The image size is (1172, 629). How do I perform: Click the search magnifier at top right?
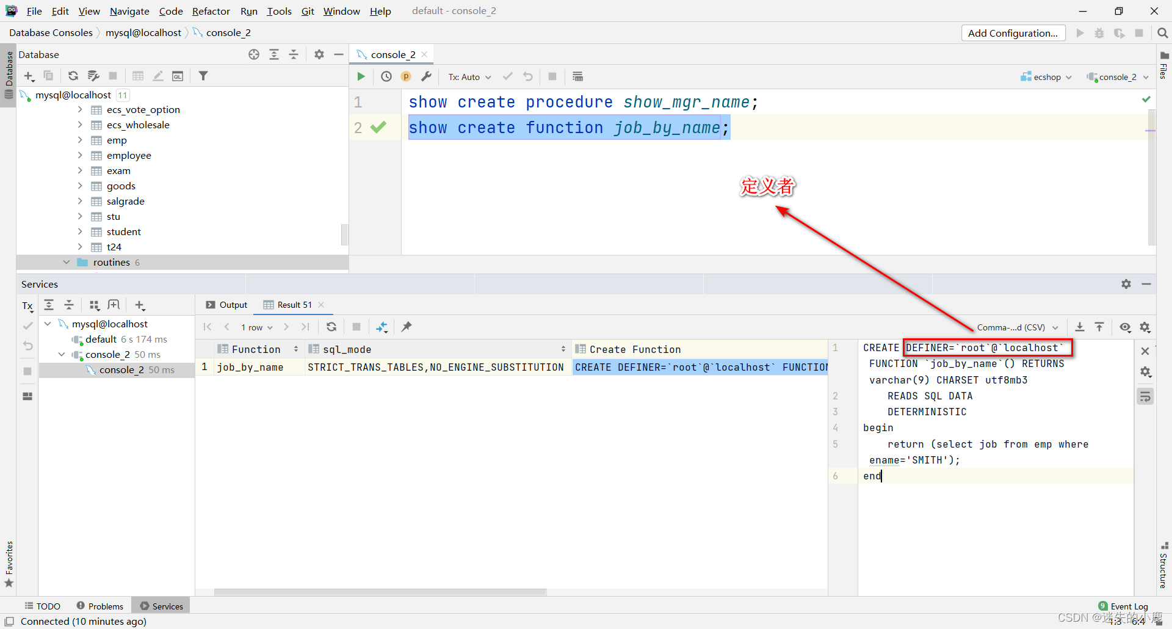(1162, 33)
